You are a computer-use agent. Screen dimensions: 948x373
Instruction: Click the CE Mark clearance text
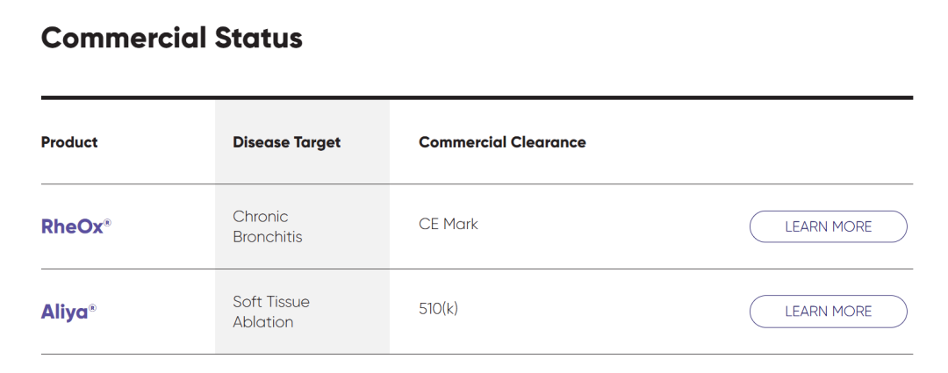448,225
